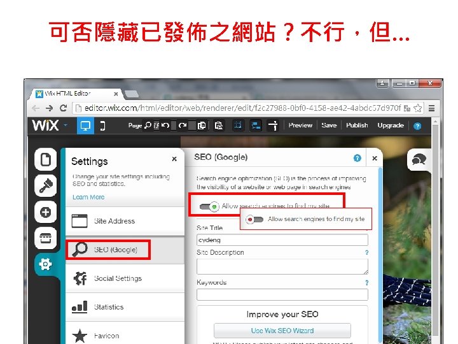Image resolution: width=458 pixels, height=344 pixels.
Task: Click the Add plus sidebar icon
Action: pos(46,212)
